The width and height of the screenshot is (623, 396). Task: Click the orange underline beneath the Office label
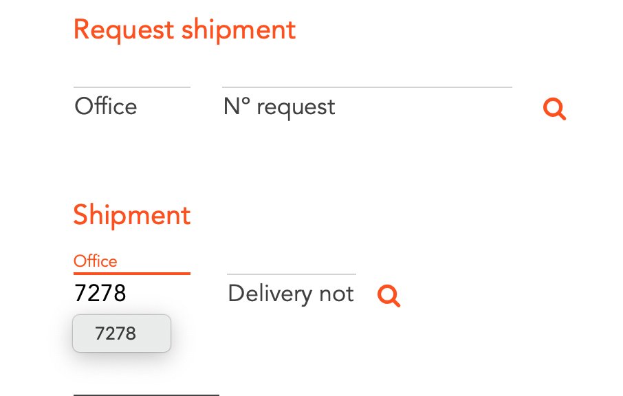pos(131,273)
